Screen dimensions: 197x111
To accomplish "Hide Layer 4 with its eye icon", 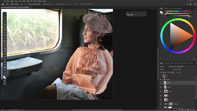I will tap(161, 87).
